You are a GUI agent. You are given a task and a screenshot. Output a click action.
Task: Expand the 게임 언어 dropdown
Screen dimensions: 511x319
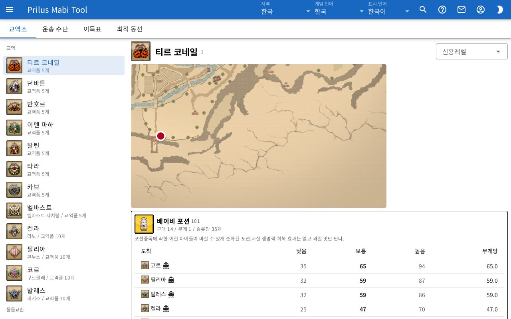339,9
